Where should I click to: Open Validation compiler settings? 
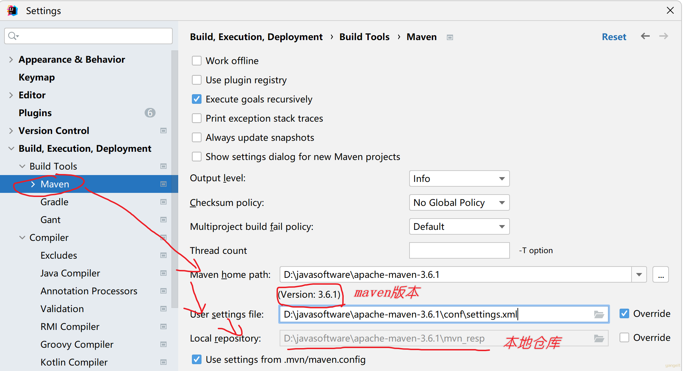point(62,309)
